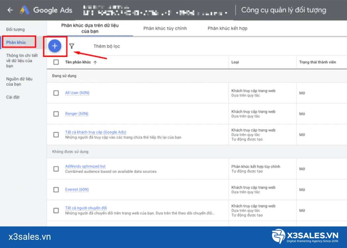347x248 pixels.
Task: Click the Trạng thái thành viên column header
Action: coord(318,62)
